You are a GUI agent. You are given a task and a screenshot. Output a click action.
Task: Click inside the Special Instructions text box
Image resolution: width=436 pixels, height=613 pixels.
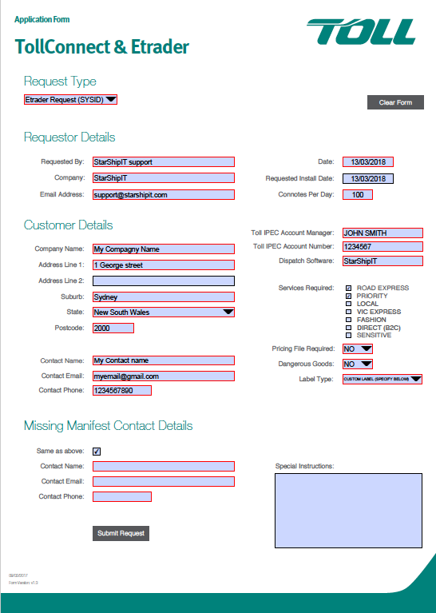(348, 511)
